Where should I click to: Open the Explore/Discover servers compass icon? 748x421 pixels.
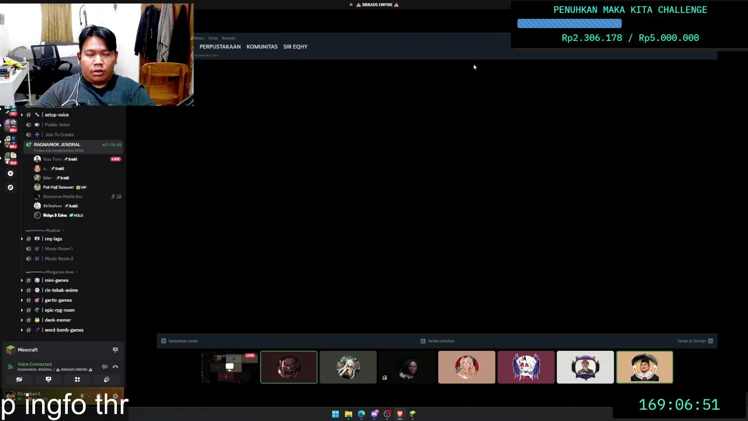[10, 188]
